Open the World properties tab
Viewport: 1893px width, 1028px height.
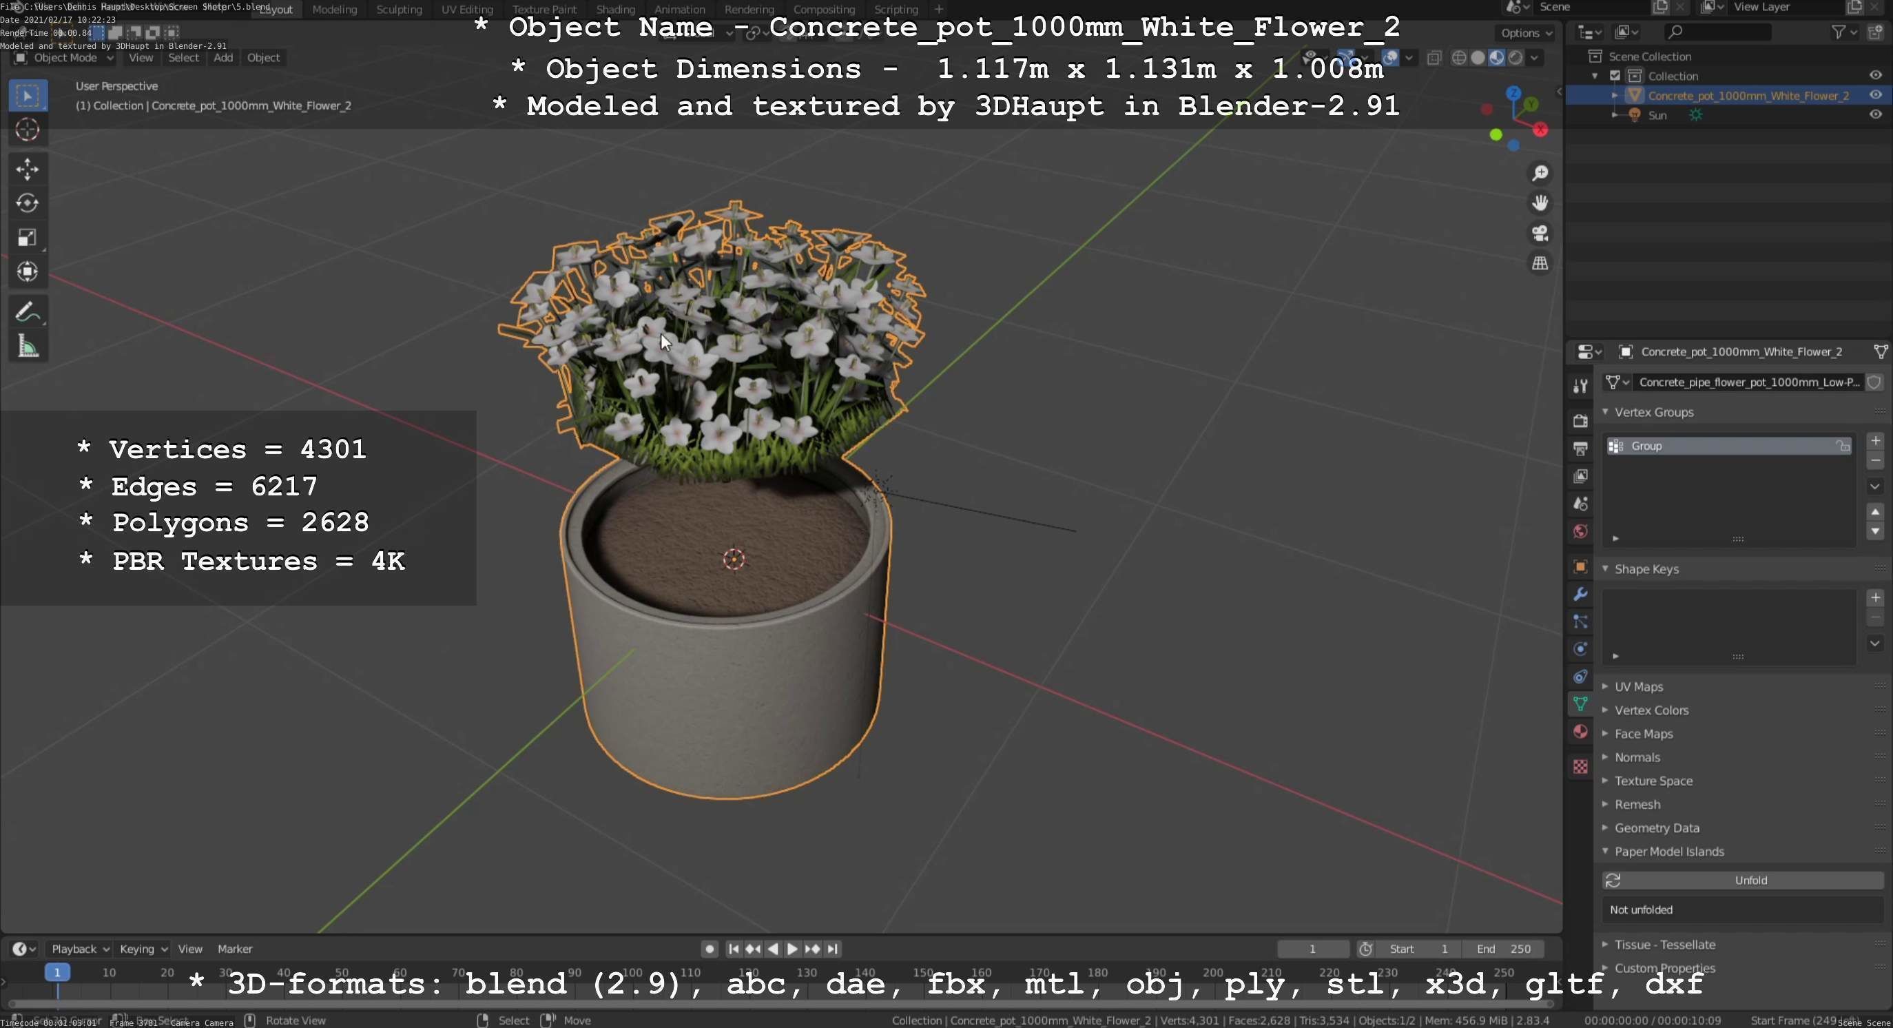click(x=1580, y=531)
